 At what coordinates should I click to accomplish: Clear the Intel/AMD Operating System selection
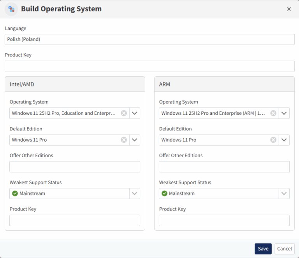click(124, 113)
